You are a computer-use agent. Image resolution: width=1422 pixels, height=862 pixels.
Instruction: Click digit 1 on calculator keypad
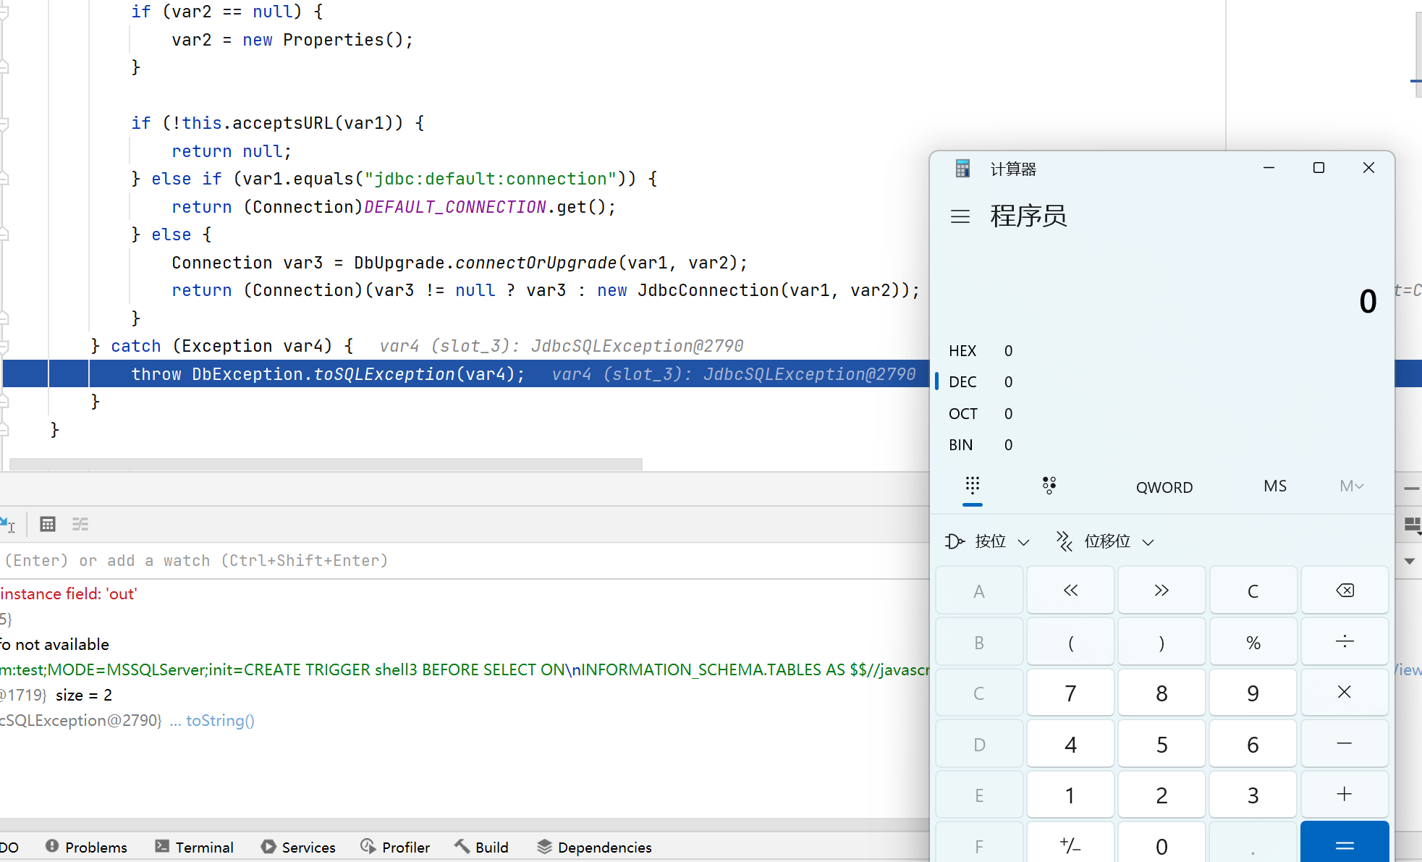[1070, 795]
